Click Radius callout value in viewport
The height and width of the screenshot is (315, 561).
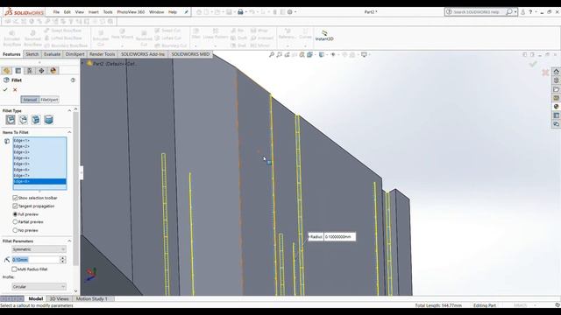tap(339, 237)
